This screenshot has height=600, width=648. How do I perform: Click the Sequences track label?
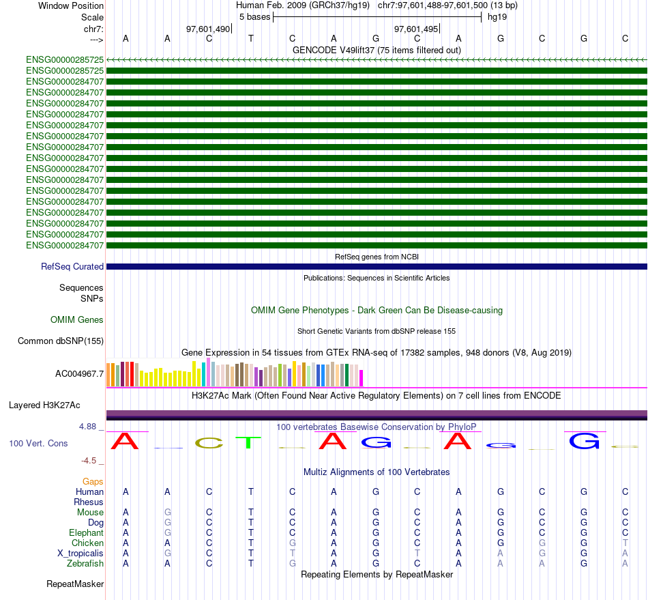pos(81,288)
